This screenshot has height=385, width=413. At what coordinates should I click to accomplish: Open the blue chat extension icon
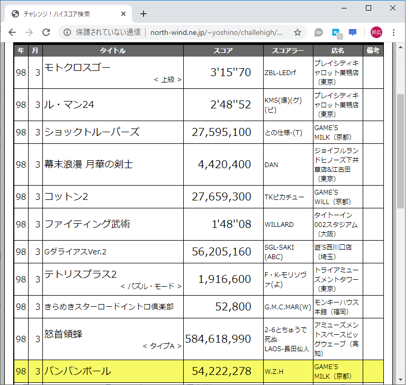(x=353, y=32)
